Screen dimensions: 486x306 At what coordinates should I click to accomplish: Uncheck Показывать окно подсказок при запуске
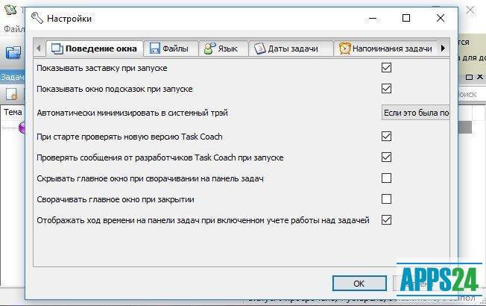click(386, 89)
